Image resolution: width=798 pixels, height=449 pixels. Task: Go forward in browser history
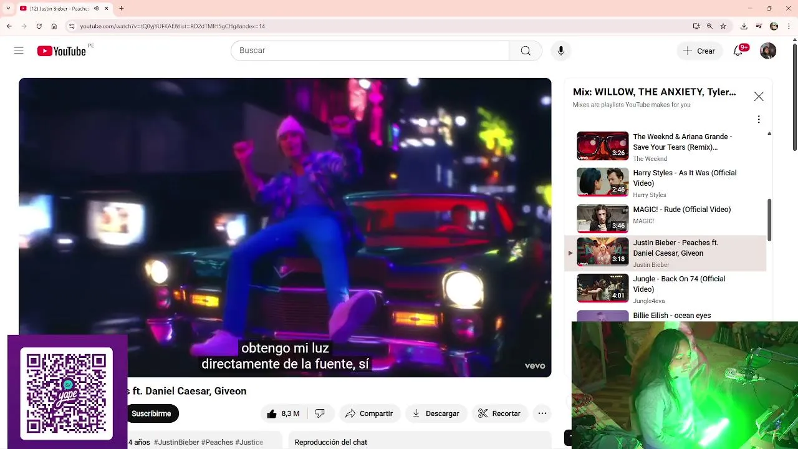click(24, 26)
